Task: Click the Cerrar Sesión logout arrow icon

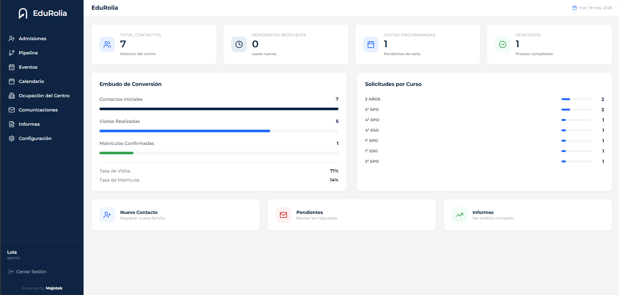Action: point(11,272)
